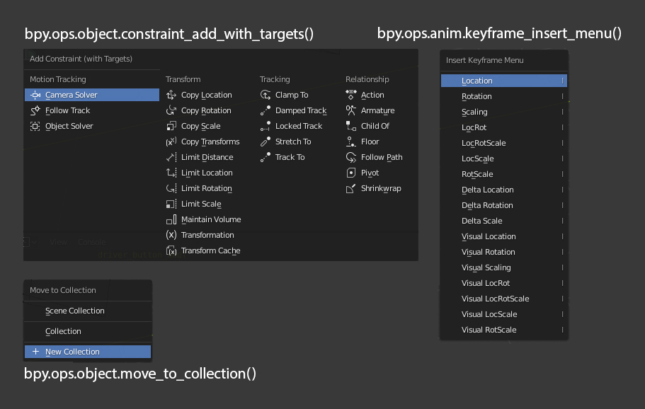
Task: Insert a Delta Location keyframe
Action: coord(504,190)
